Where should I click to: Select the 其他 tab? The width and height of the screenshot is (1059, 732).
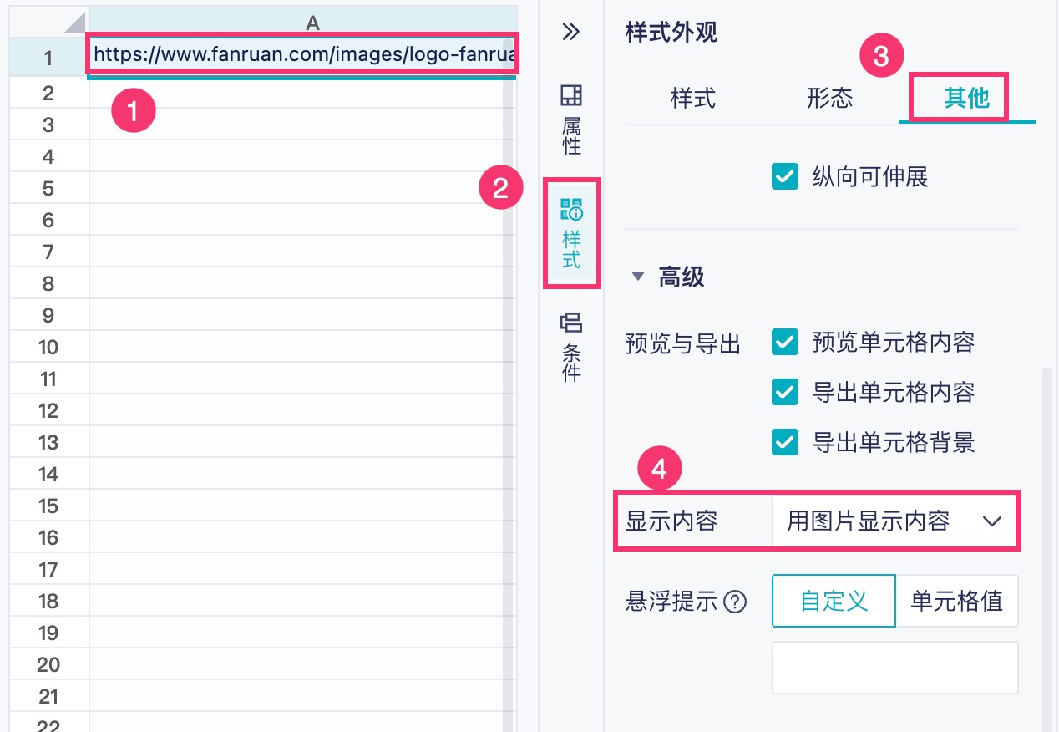[x=966, y=99]
